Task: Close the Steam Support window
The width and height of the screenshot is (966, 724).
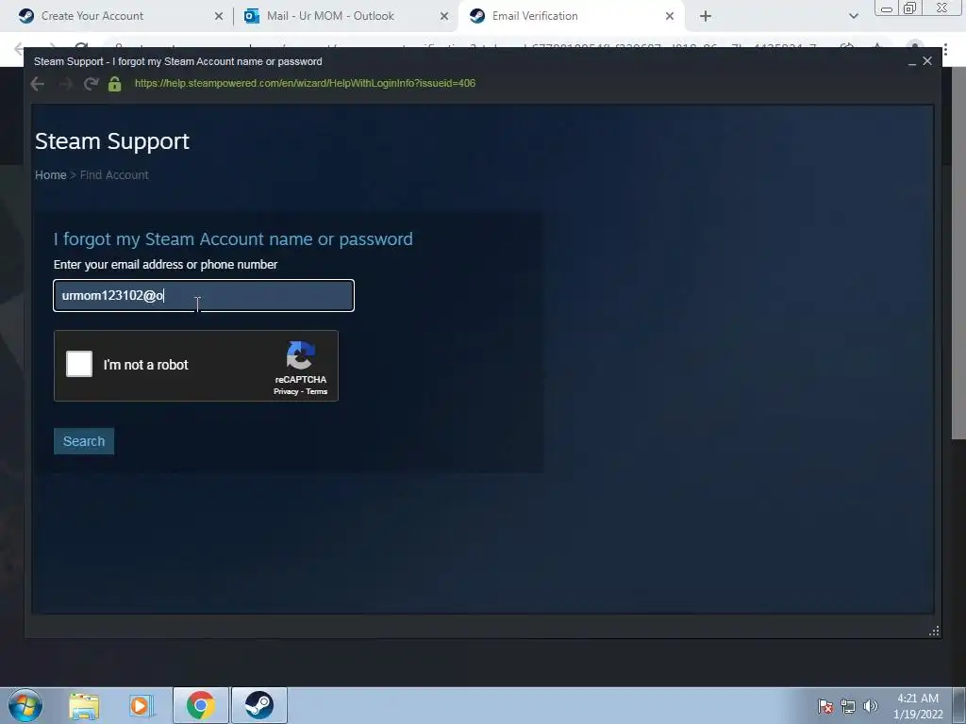Action: 927,61
